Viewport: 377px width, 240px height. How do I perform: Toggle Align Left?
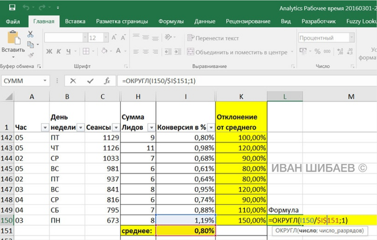136,52
